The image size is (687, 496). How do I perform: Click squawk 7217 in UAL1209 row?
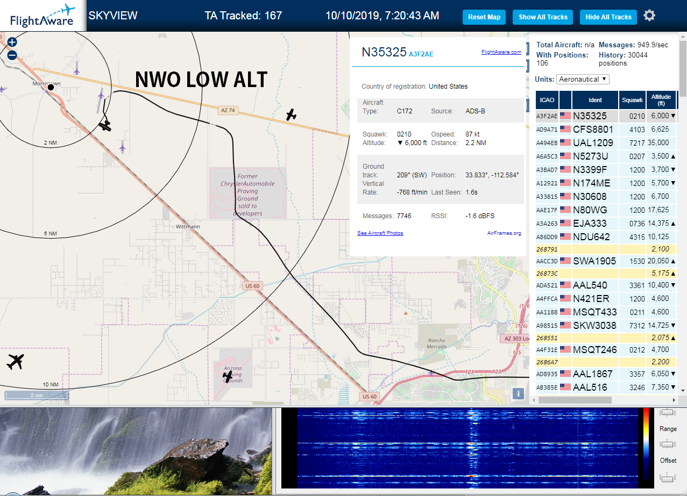click(637, 143)
